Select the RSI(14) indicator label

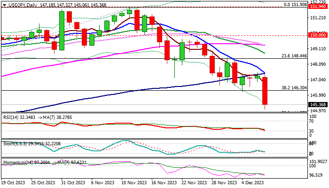pos(11,117)
